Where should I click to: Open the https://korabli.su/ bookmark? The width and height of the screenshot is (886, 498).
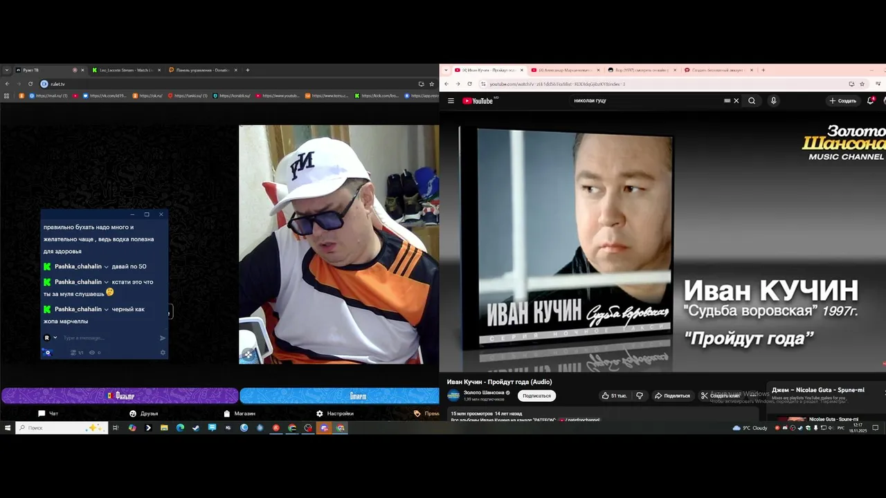232,95
